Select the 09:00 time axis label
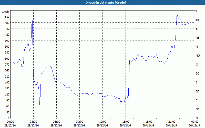The height and width of the screenshot is (128, 205). click(x=79, y=122)
